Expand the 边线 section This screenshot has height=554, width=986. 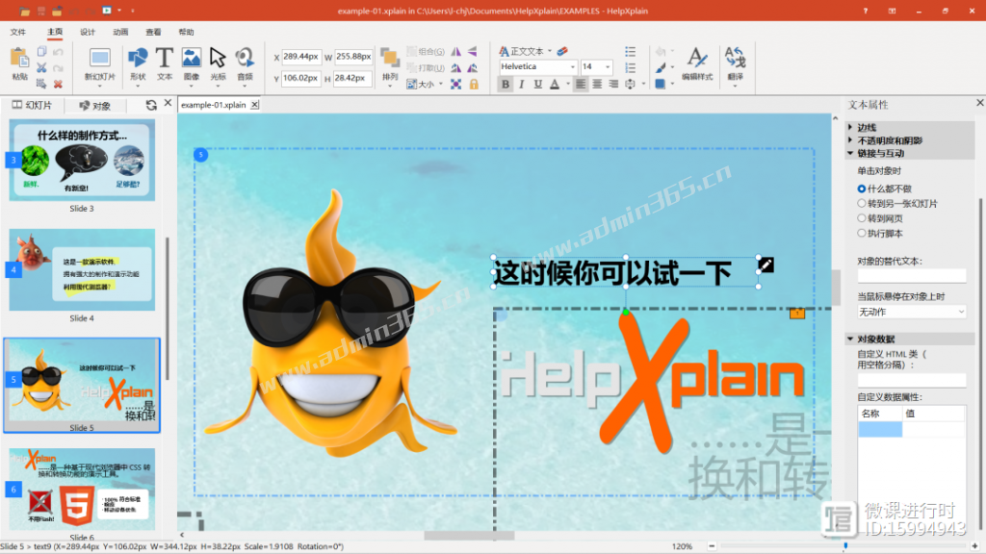click(x=850, y=128)
